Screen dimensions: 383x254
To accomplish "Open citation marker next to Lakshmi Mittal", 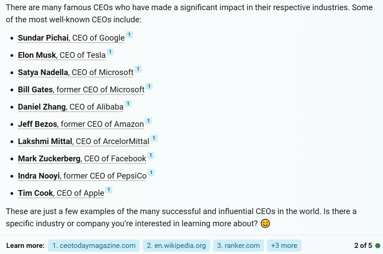I will point(154,138).
